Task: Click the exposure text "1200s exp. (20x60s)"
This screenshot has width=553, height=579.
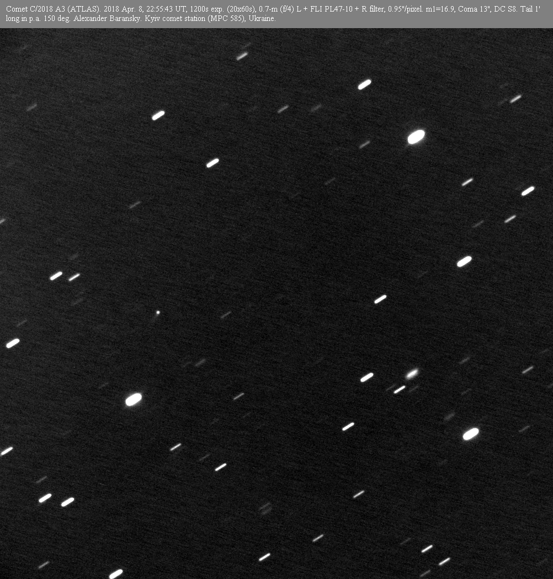Action: (222, 9)
